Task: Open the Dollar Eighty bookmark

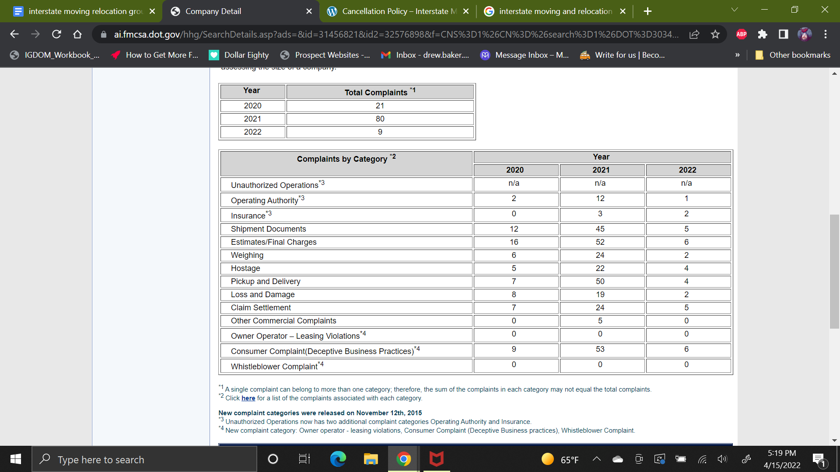Action: tap(239, 55)
